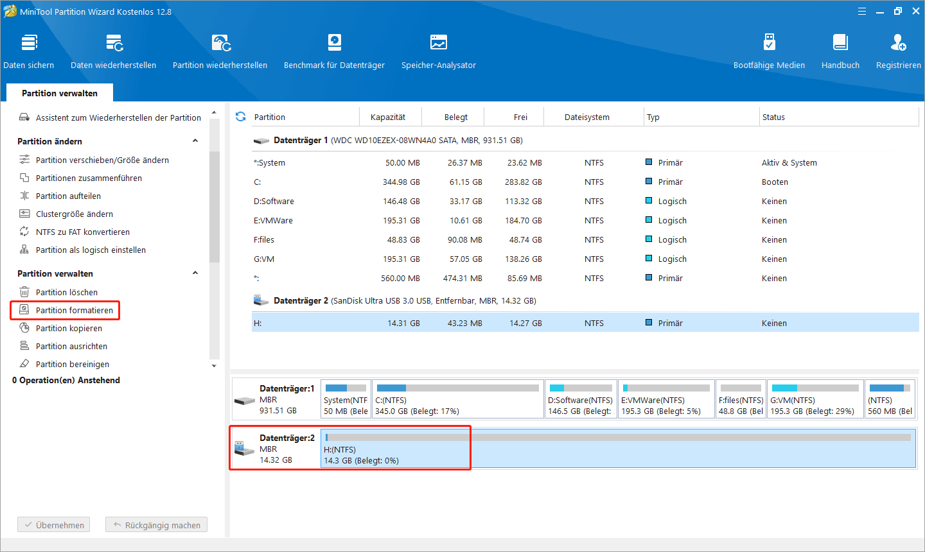Open the Speicher-Analysator
Screen dimensions: 925x552
(x=439, y=51)
